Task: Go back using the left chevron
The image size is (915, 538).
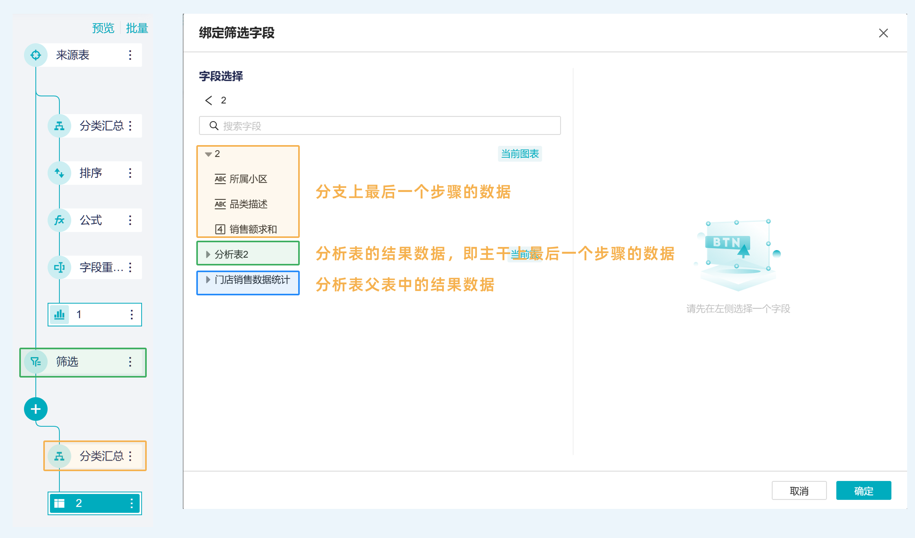Action: click(x=208, y=101)
